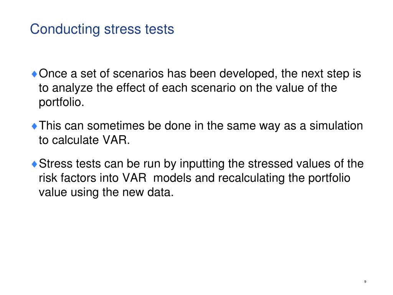393x295 pixels.
Task: Click the word "Once" starting the first bullet
Action: pyautogui.click(x=53, y=74)
